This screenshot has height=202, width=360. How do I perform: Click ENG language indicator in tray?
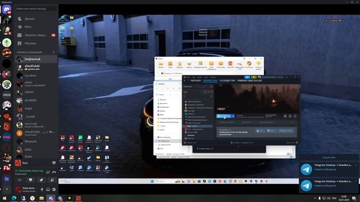[334, 198]
